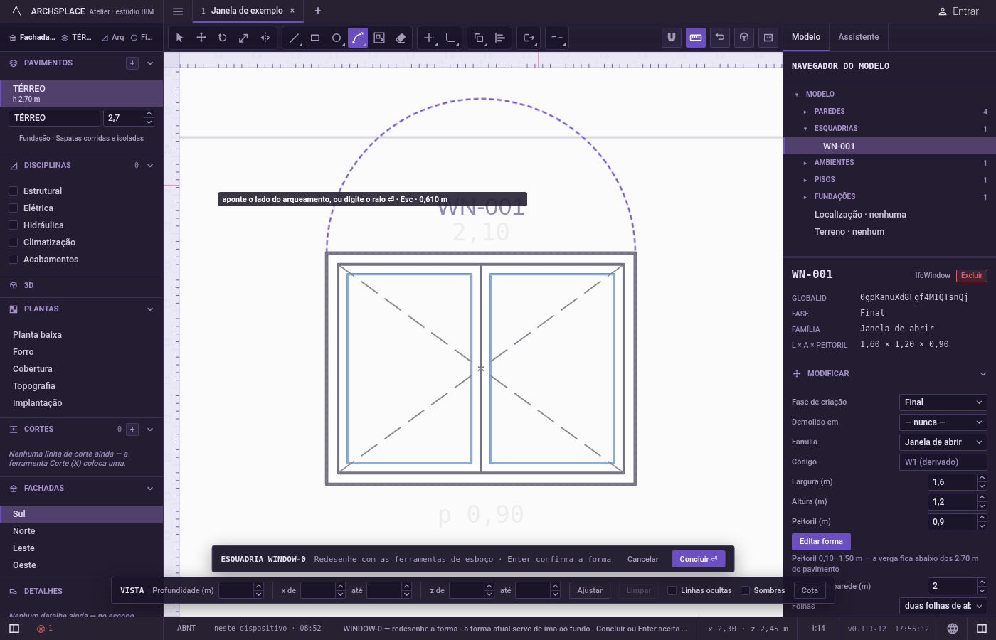Cancel the window shape editing
Screen dimensions: 996x640
click(643, 559)
